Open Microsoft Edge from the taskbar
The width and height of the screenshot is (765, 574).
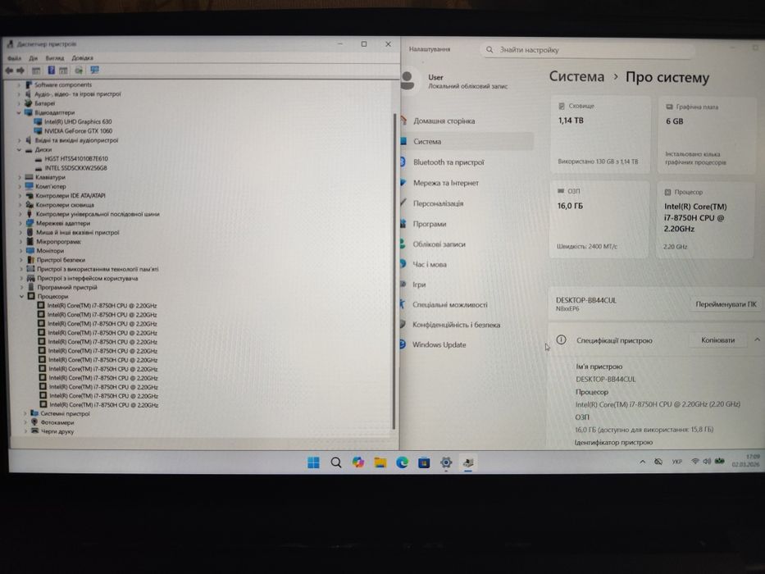(x=402, y=462)
